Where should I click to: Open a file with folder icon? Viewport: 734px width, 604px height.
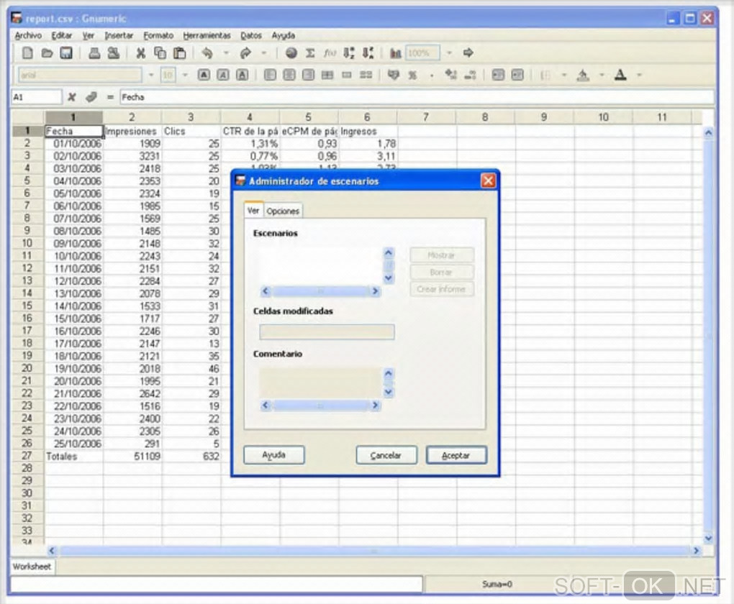tap(47, 53)
